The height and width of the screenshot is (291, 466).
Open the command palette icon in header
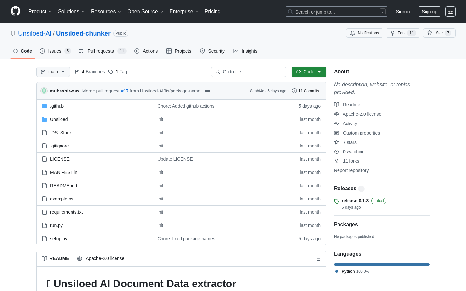pos(450,12)
